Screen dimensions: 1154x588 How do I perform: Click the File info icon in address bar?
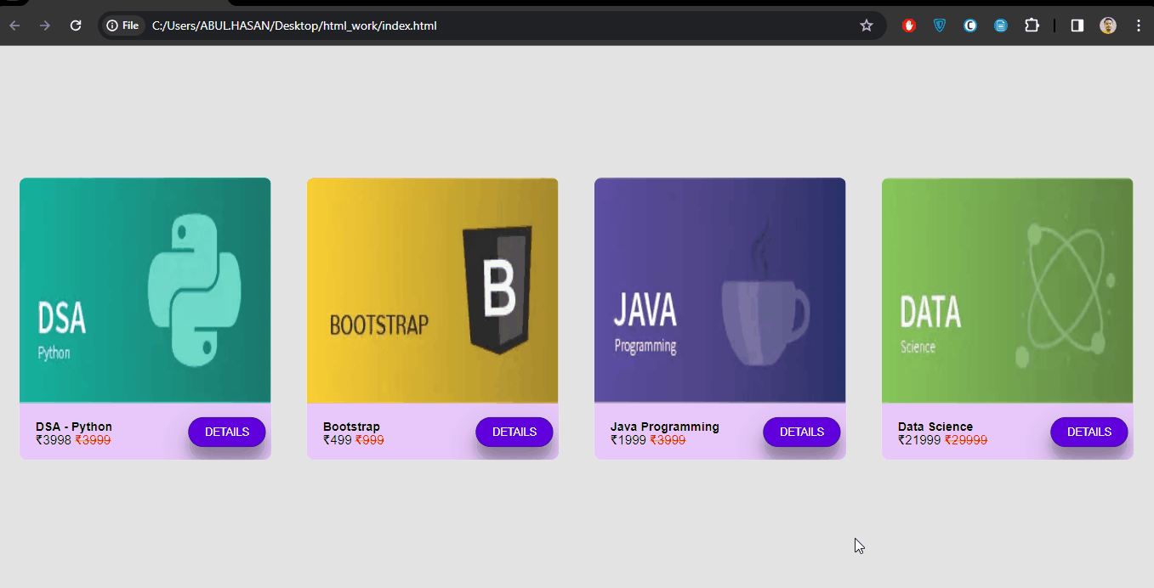122,25
